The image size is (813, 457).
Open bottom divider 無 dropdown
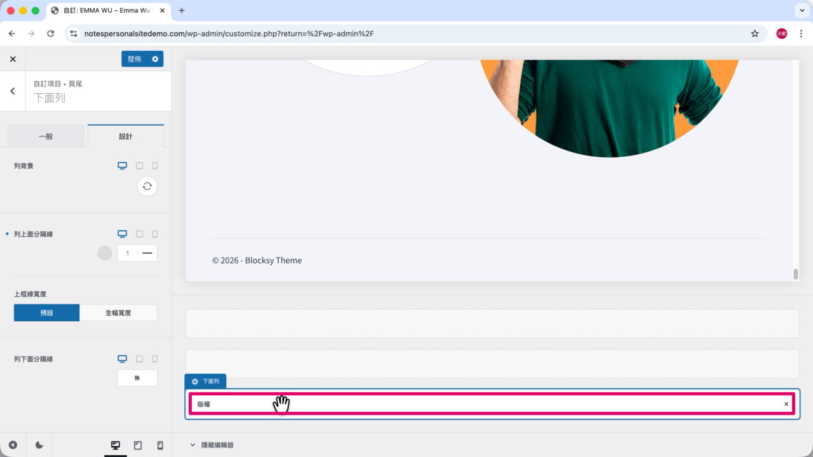tap(137, 378)
